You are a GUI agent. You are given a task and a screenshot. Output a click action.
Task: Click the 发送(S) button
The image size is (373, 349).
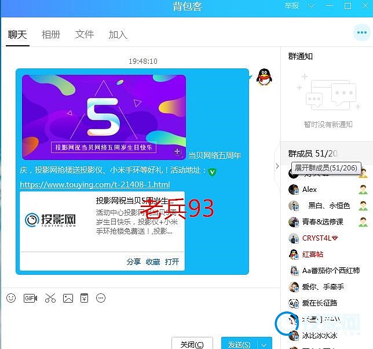click(239, 344)
